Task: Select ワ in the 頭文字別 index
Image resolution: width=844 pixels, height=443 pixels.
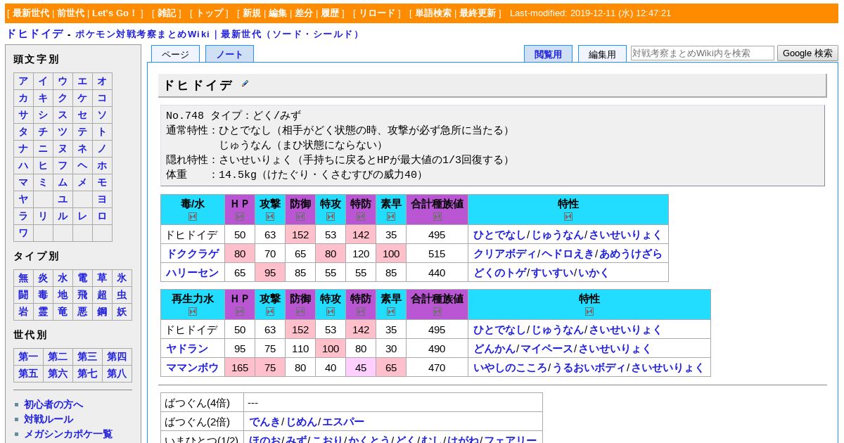Action: tap(23, 233)
